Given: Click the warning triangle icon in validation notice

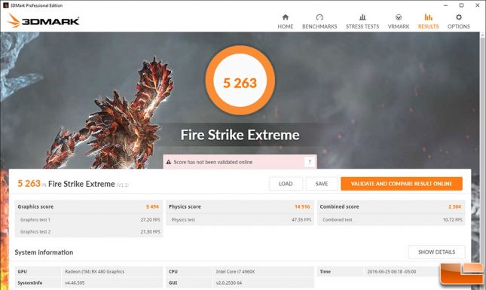Looking at the screenshot, I should (169, 162).
